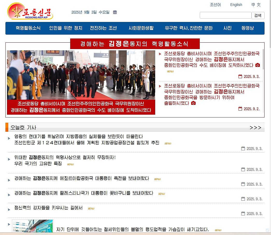The image size is (271, 235).
Task: Click the page vertical scrollbar
Action: (270, 24)
